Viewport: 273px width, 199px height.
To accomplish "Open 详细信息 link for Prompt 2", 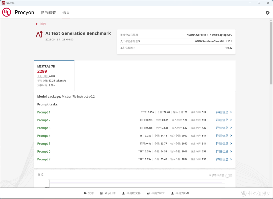I will click(x=222, y=120).
